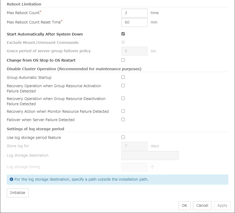Check Recovery Operation when Group Resource Activation Failure
Screen dimensions: 235x213
pos(123,86)
